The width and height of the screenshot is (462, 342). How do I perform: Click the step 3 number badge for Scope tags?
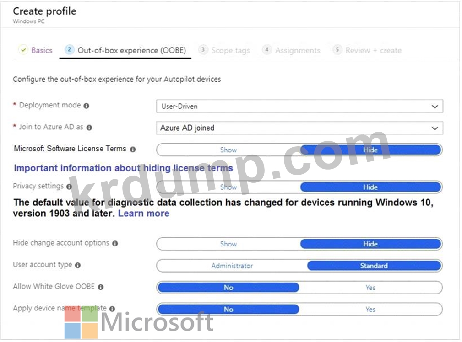203,49
